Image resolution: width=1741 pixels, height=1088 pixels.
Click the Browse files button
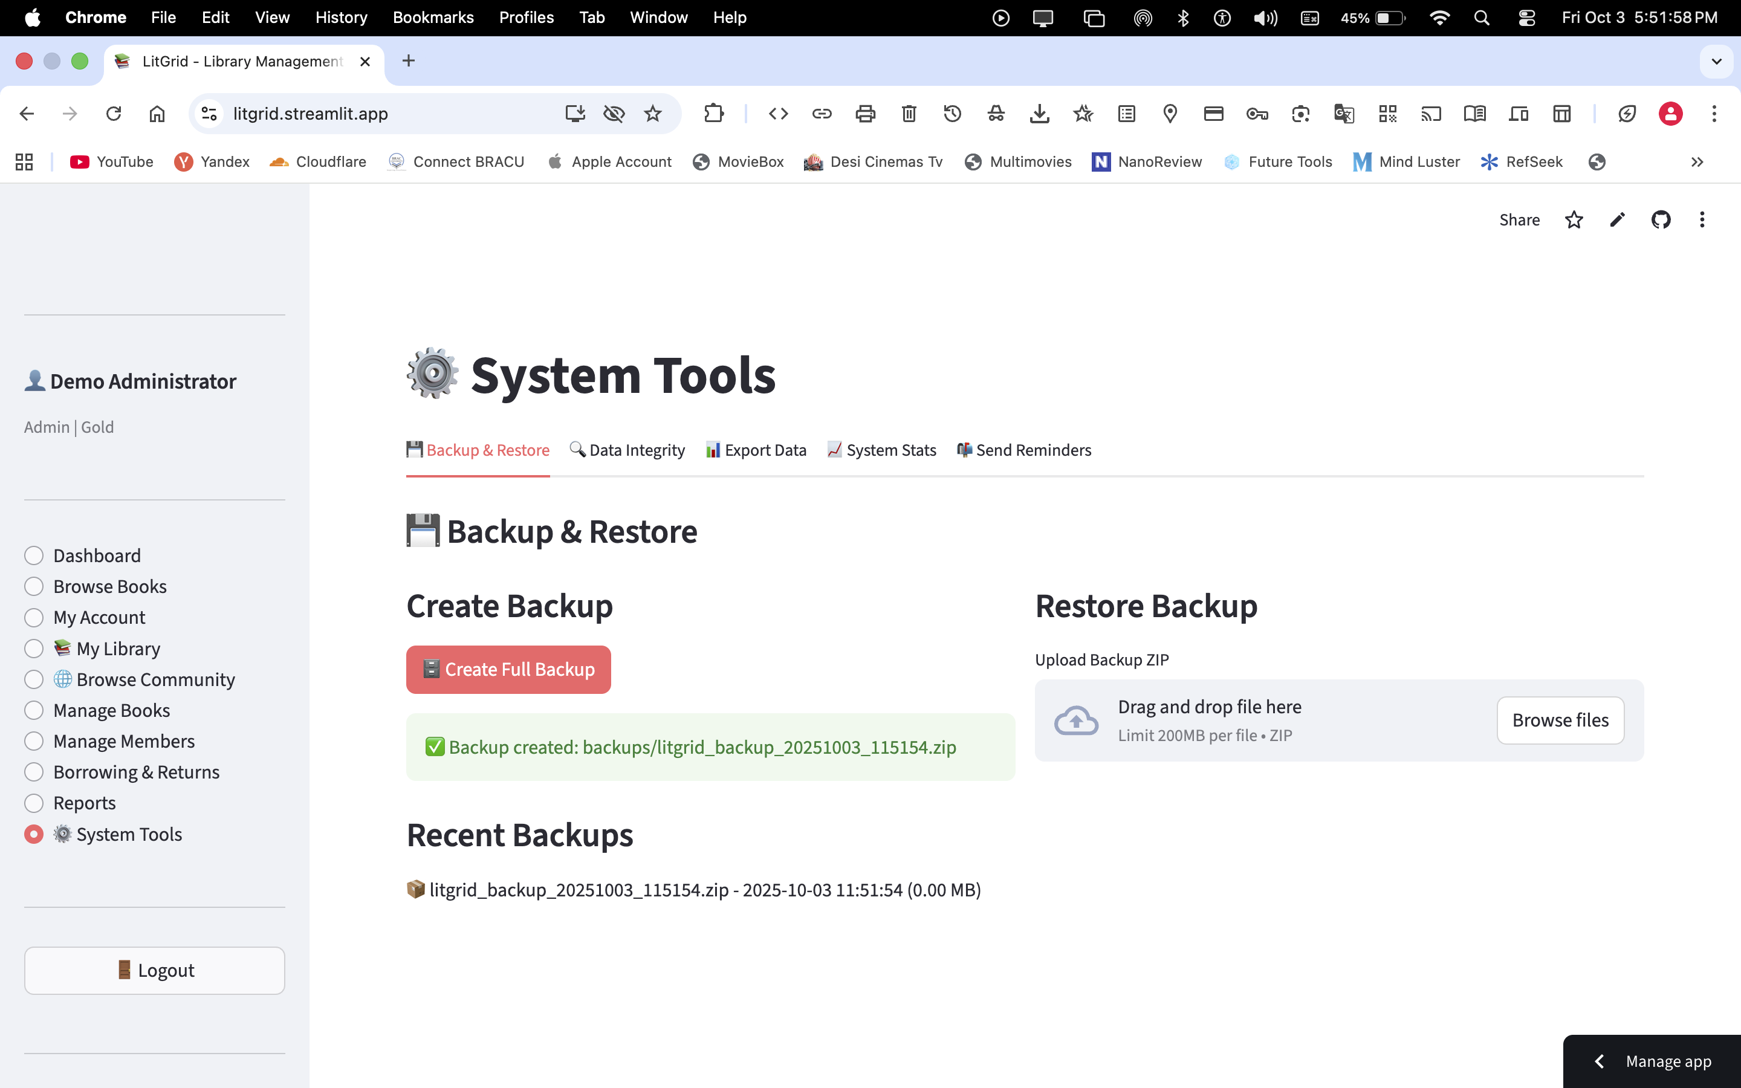pyautogui.click(x=1560, y=720)
